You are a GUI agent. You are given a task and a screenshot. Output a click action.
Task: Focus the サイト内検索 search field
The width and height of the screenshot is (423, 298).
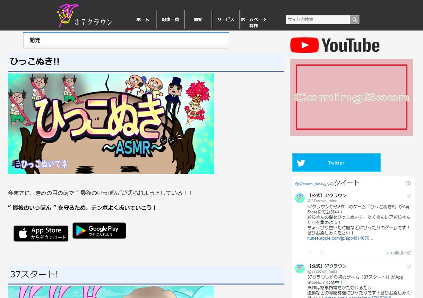click(x=318, y=20)
